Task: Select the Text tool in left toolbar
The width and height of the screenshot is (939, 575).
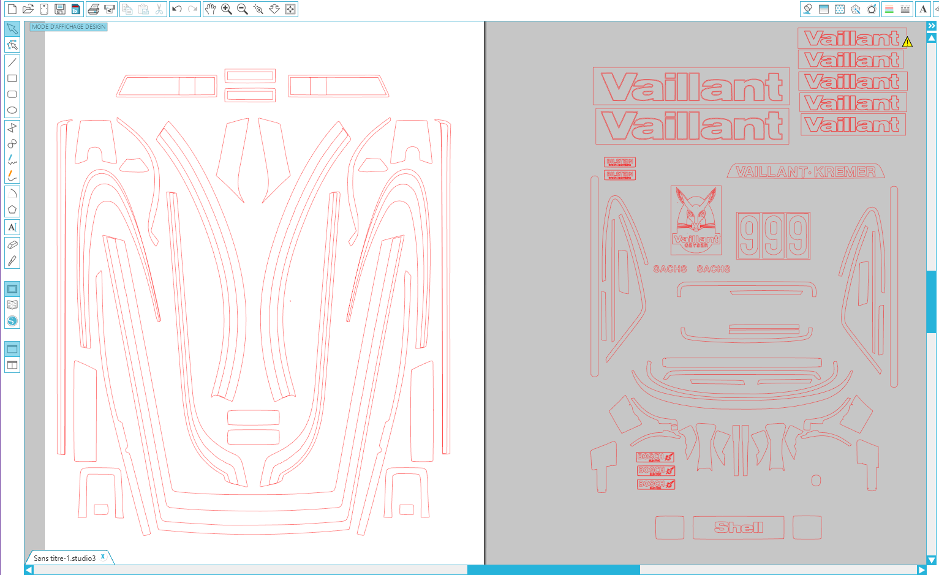Action: (x=12, y=227)
